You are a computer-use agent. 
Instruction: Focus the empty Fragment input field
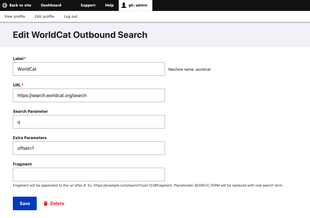(x=89, y=175)
